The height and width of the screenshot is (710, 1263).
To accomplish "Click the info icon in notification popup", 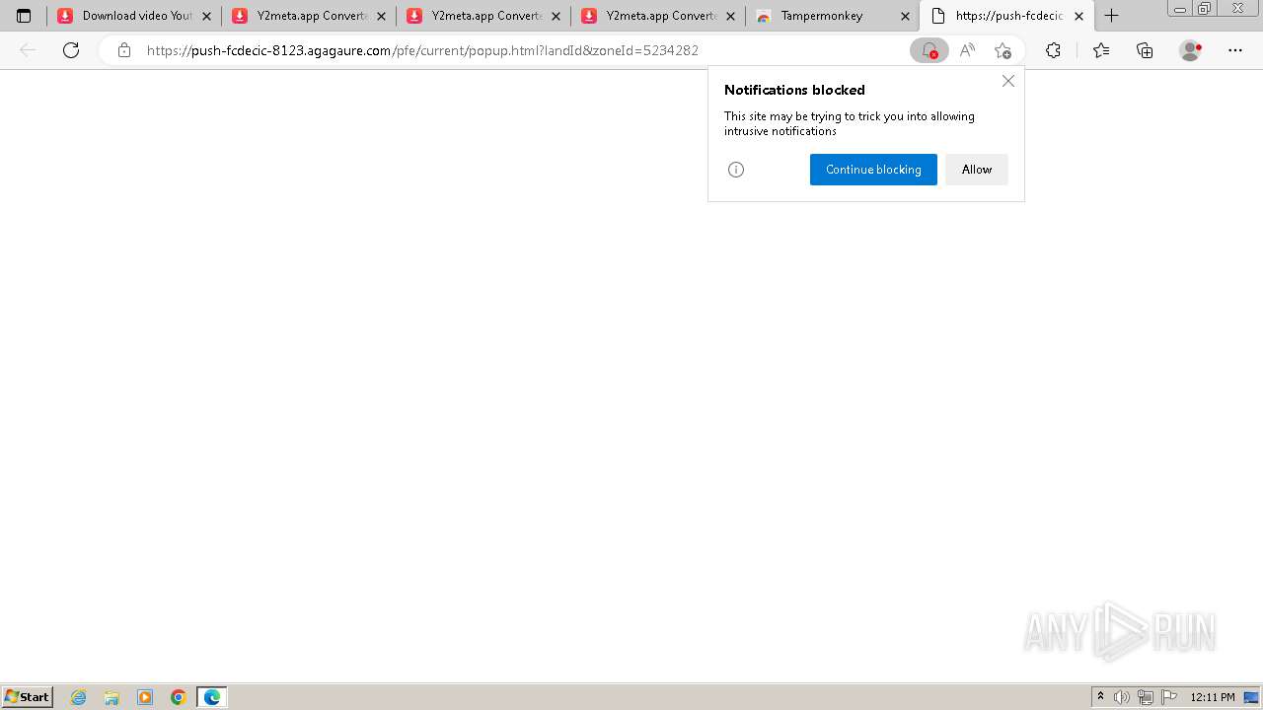I will 736,170.
